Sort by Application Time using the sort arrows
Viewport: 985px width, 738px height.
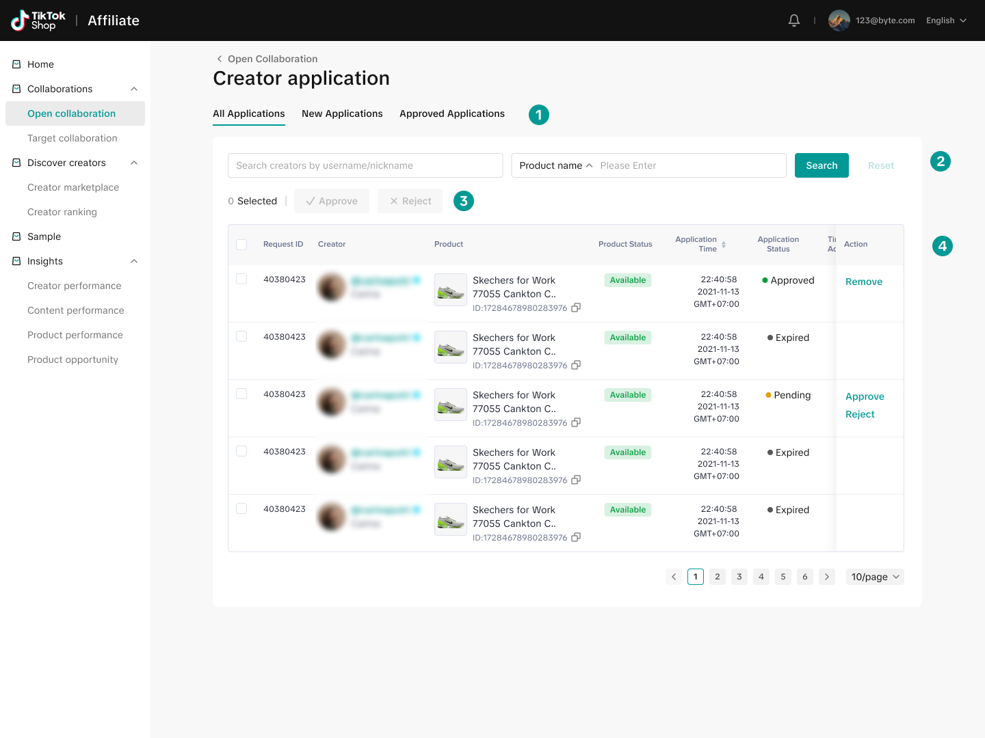[724, 244]
